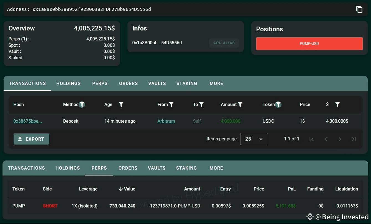This screenshot has width=371, height=224.
Task: Open the To column filter icon
Action: (201, 104)
